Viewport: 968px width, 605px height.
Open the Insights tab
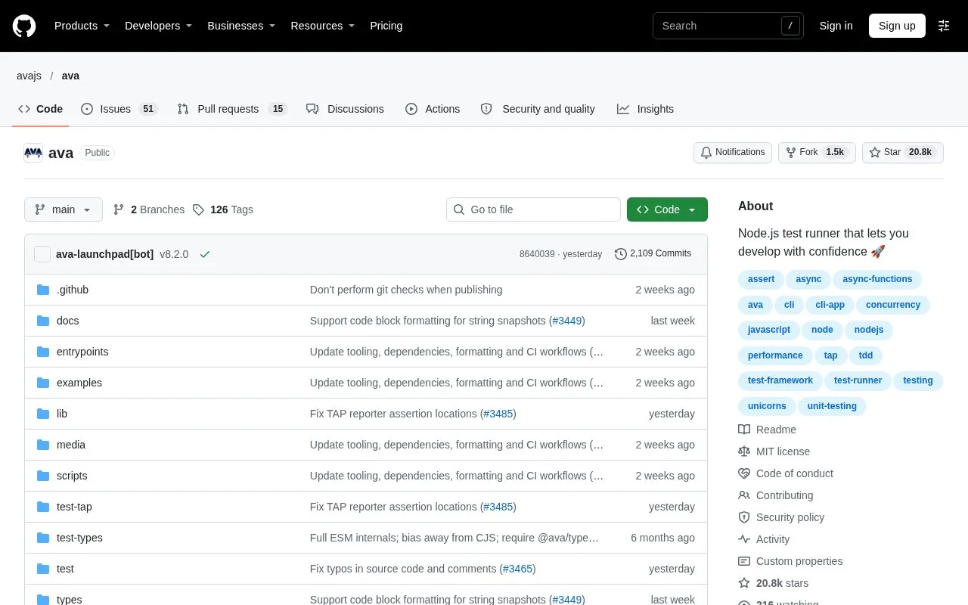645,109
